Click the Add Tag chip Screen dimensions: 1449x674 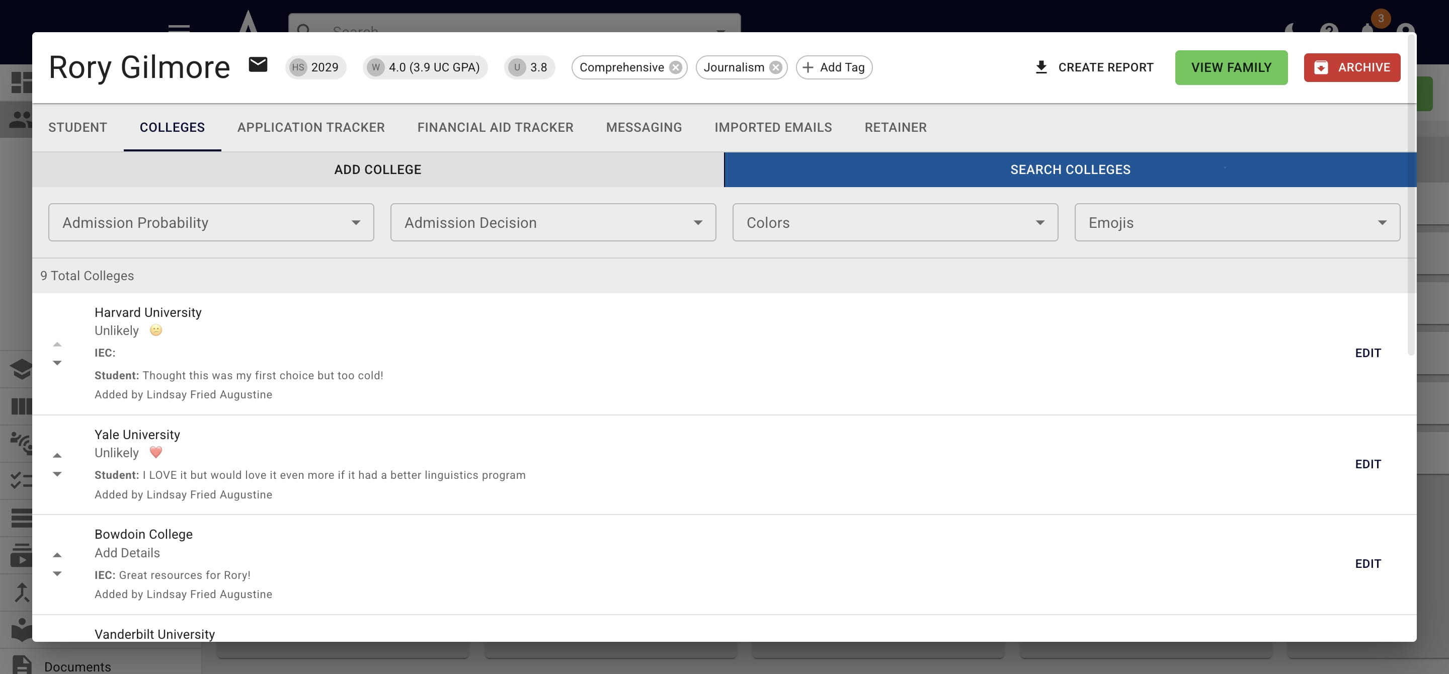[x=834, y=67]
